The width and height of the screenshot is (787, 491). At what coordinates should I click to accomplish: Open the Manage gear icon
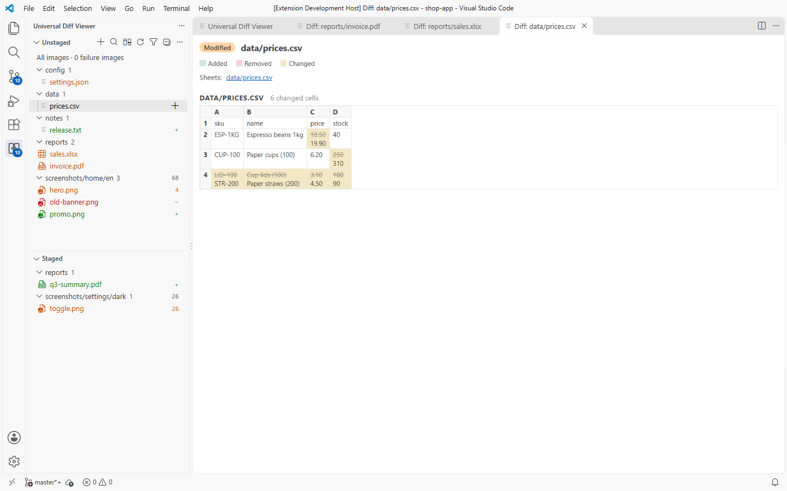point(14,462)
